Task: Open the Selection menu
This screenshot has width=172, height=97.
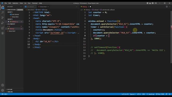Action: pos(15,3)
